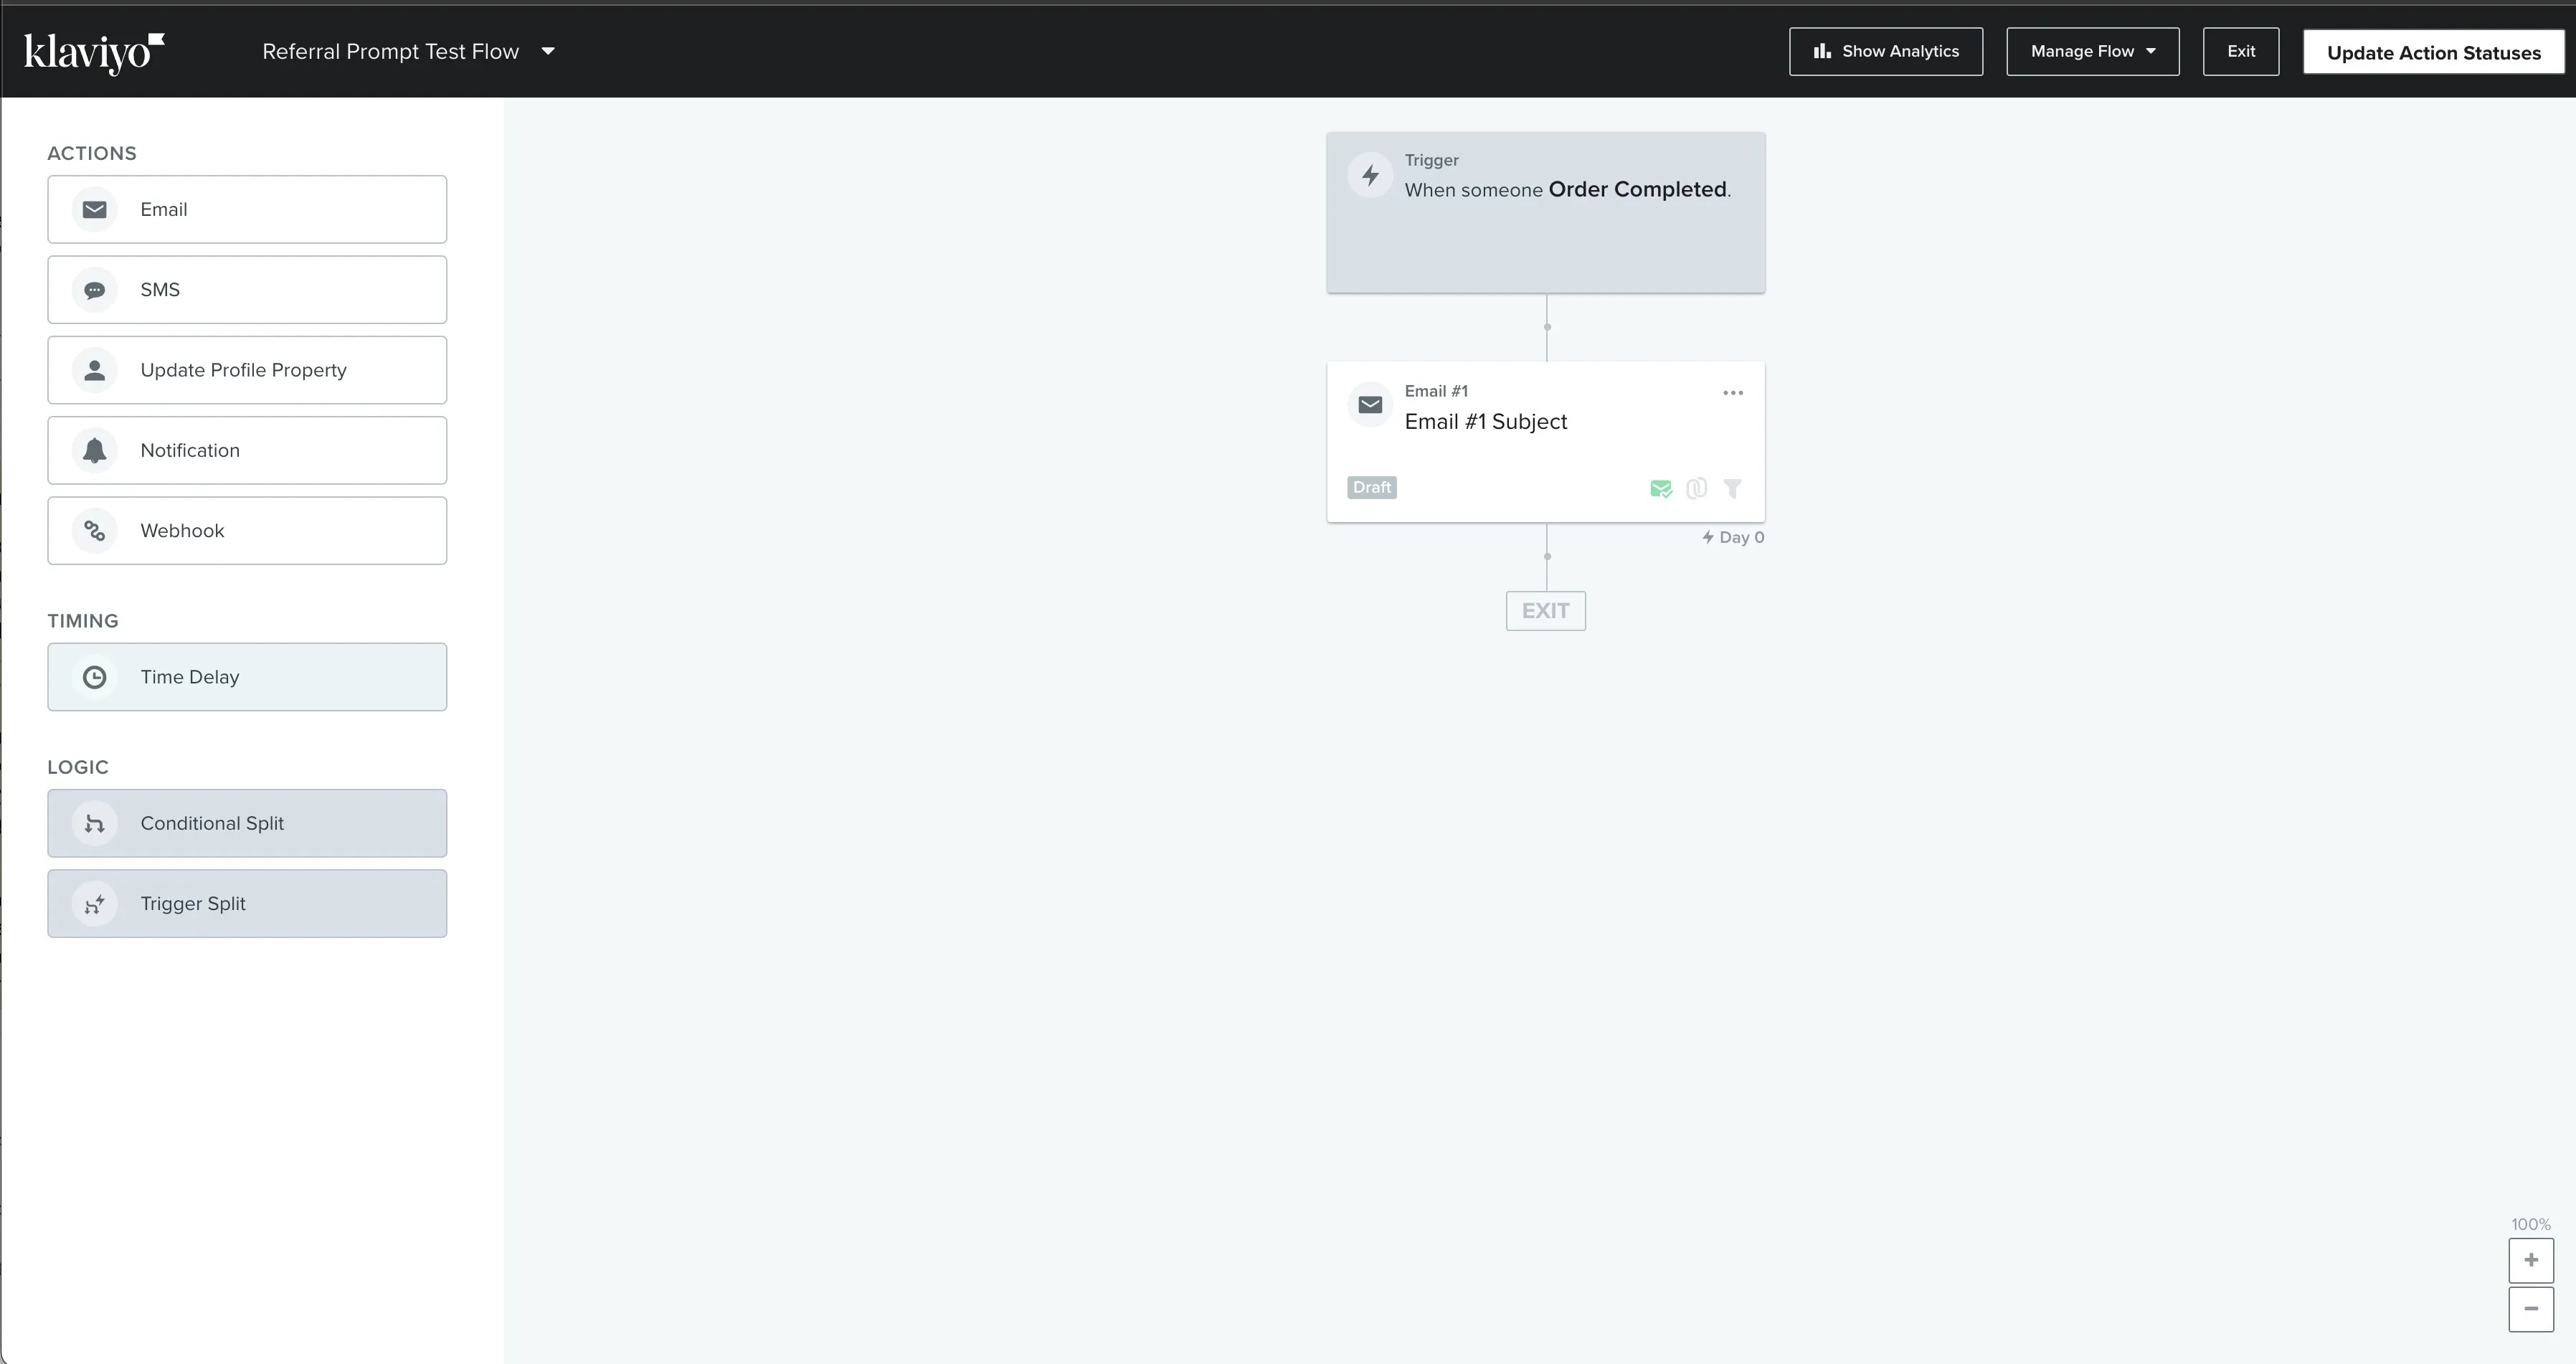Open the flow name dropdown arrow
Screen dimensions: 2576x1364
[548, 52]
